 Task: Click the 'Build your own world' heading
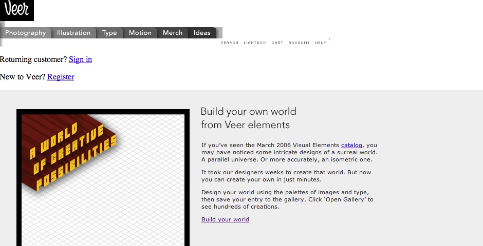click(x=248, y=118)
